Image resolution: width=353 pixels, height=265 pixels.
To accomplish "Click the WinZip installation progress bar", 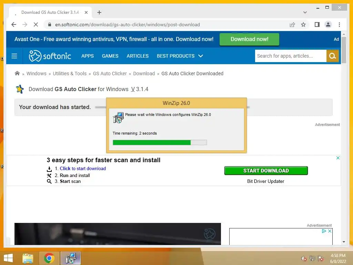I will [x=160, y=143].
